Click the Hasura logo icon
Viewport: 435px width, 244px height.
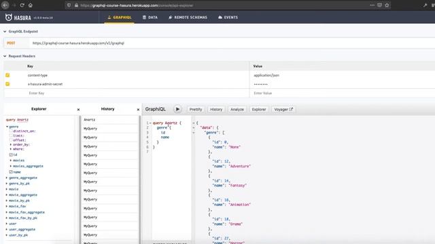click(9, 17)
